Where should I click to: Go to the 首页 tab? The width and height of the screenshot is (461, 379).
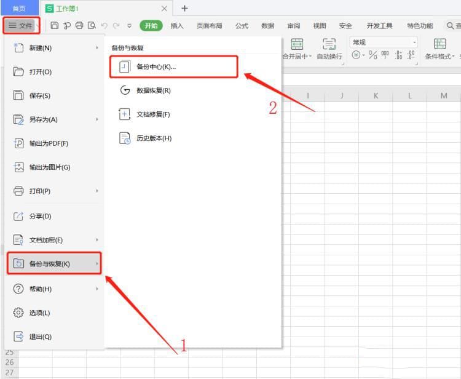tap(20, 8)
